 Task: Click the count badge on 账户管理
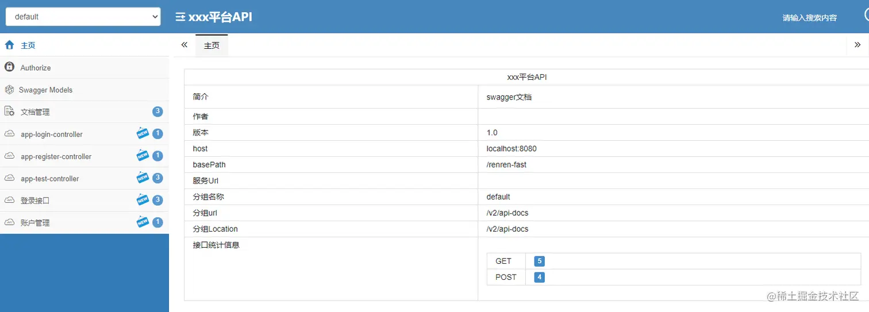click(x=157, y=222)
